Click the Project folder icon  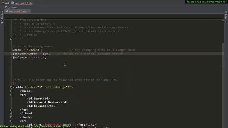click(6, 7)
